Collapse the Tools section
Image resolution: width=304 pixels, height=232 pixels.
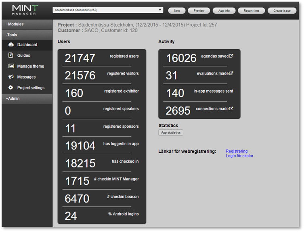[27, 35]
